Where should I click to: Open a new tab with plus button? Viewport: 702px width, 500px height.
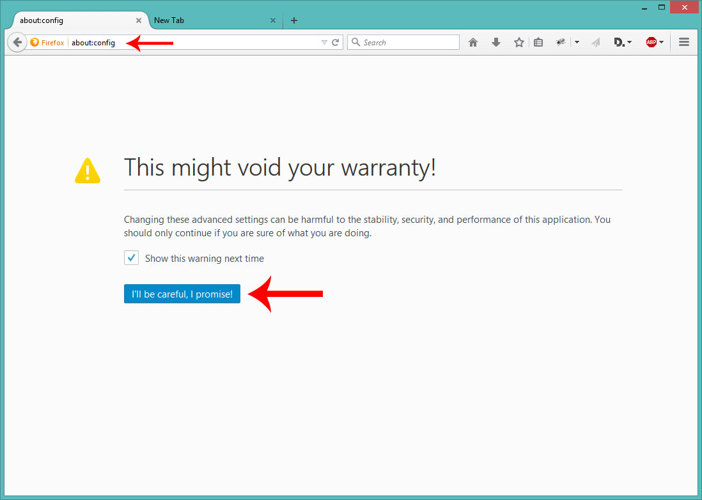coord(294,20)
